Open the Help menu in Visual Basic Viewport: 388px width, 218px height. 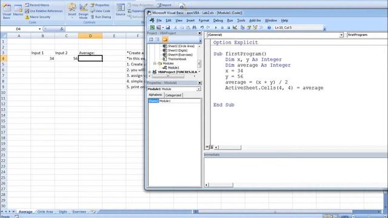[x=284, y=21]
